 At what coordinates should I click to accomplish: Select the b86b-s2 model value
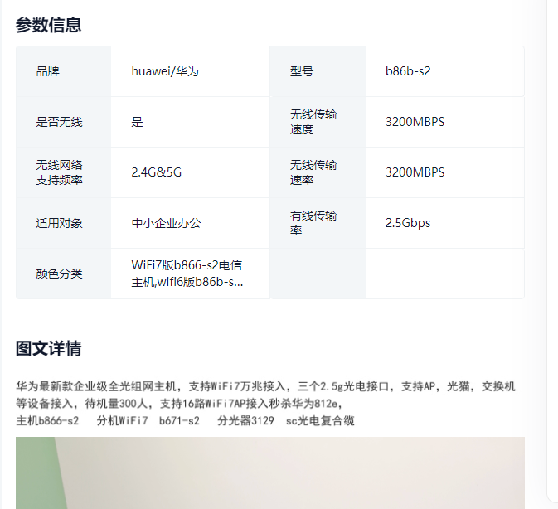(x=408, y=71)
